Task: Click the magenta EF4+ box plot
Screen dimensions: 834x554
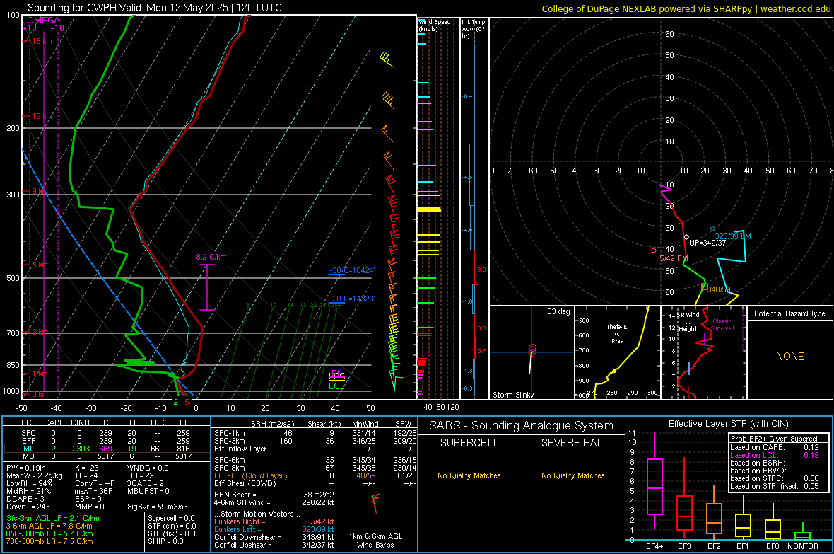Action: pyautogui.click(x=654, y=486)
